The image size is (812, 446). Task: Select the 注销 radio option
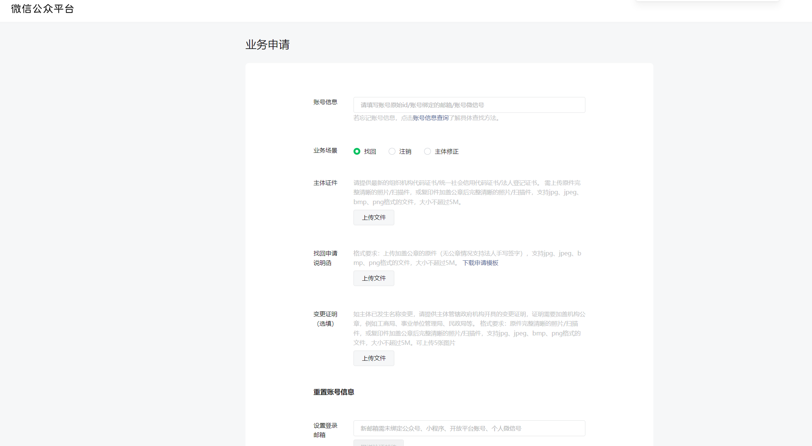(392, 151)
